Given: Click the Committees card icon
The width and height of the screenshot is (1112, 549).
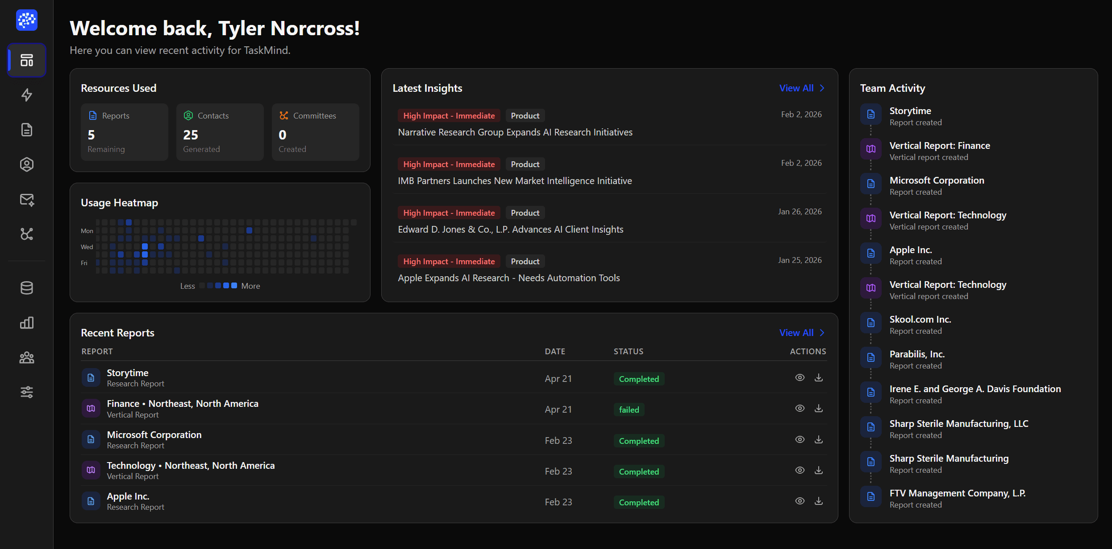Looking at the screenshot, I should pos(284,115).
